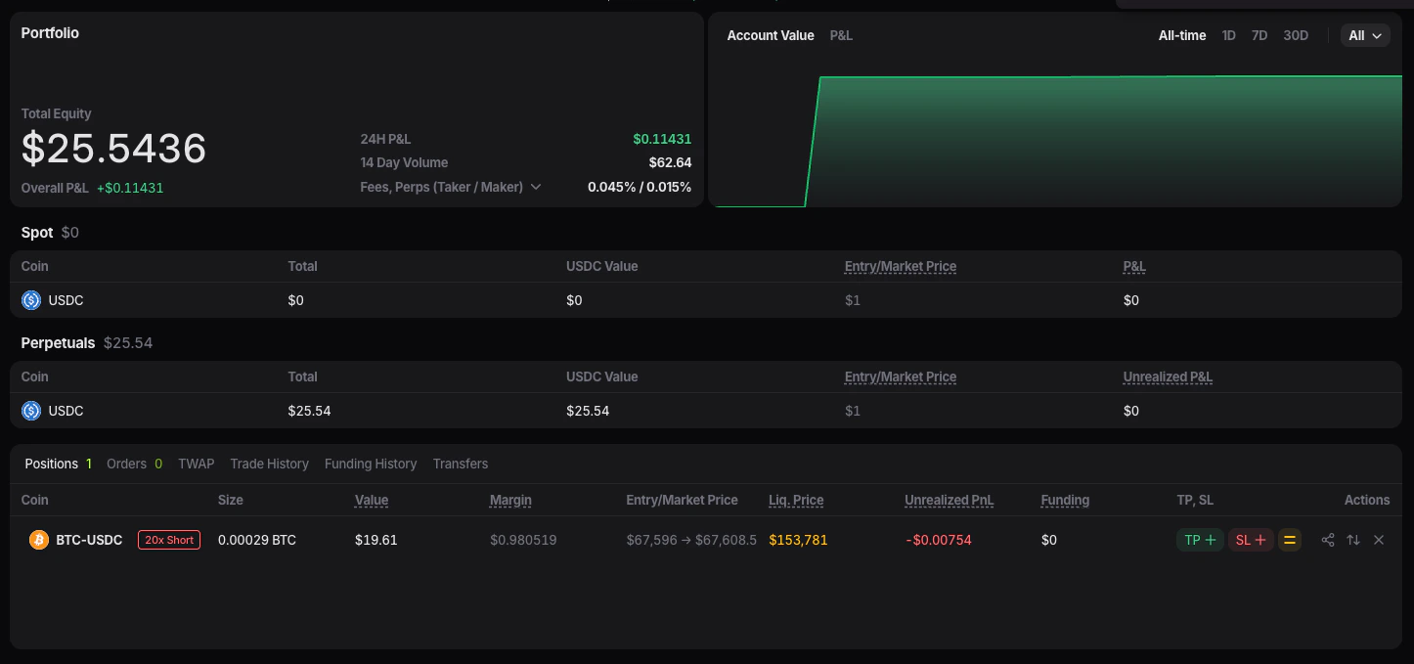
Task: Switch chart to P&L tab
Action: 841,35
